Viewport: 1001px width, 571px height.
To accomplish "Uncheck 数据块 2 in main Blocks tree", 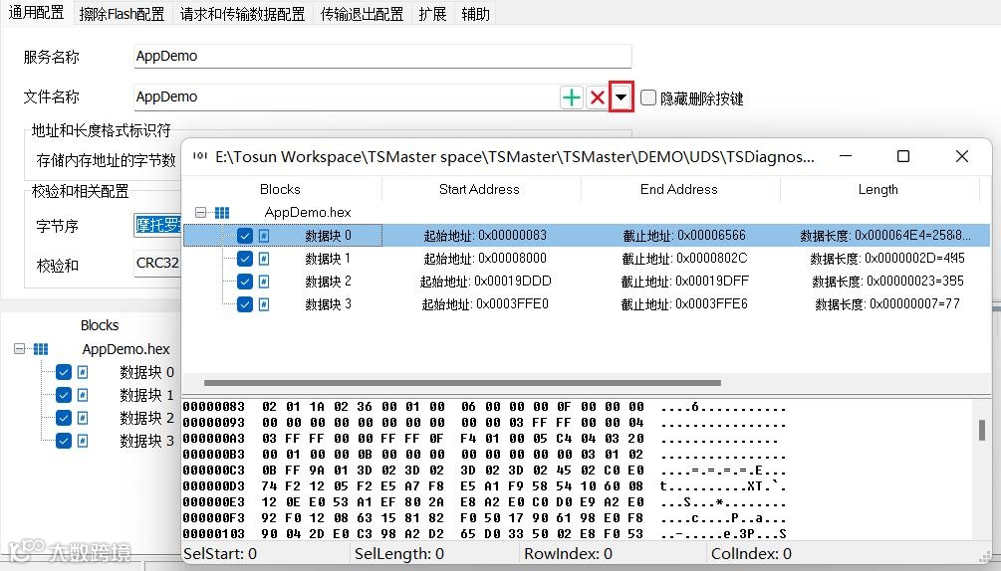I will (x=63, y=418).
